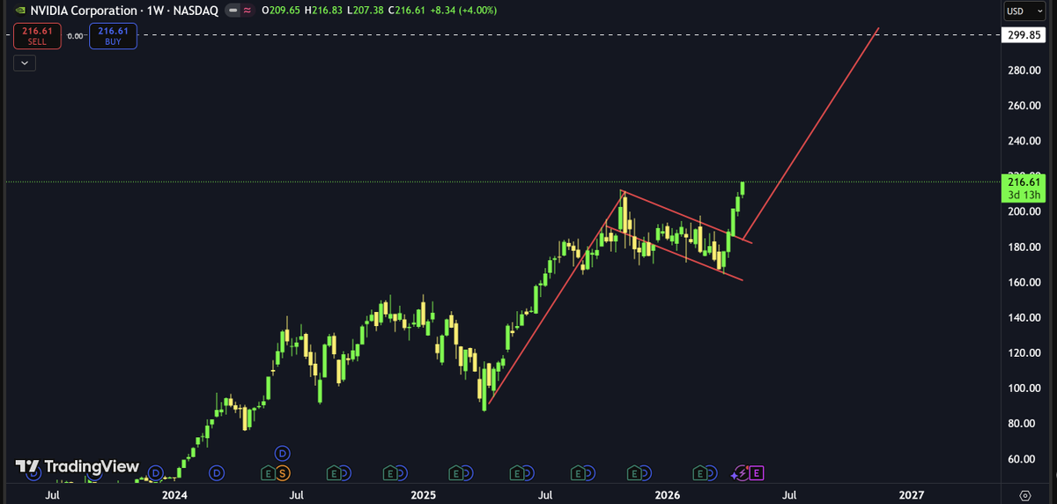The height and width of the screenshot is (504, 1057).
Task: Click the 120.00 price axis label
Action: (x=1025, y=352)
